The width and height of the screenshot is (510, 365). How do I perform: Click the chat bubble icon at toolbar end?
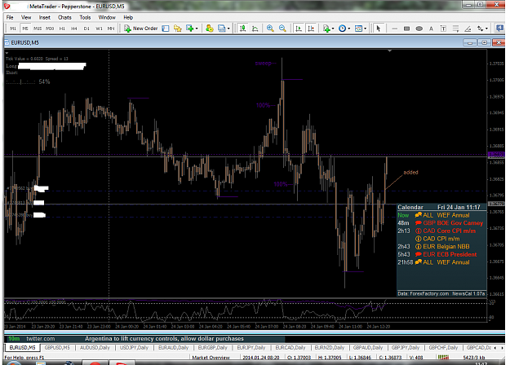[x=500, y=29]
